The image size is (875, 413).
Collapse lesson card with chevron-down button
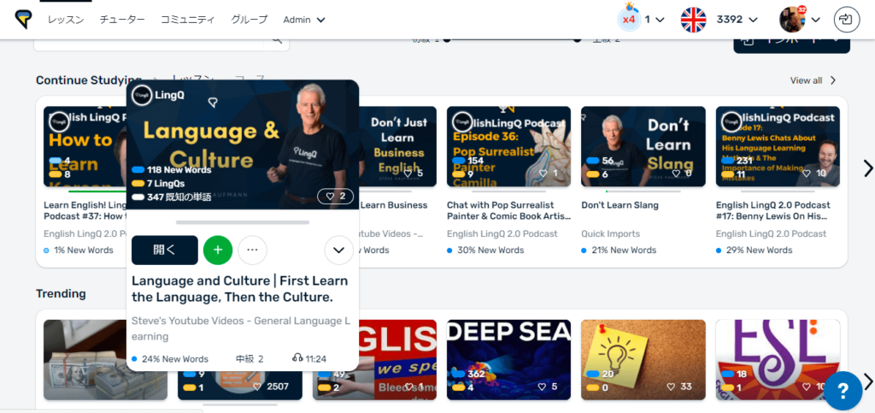point(338,250)
